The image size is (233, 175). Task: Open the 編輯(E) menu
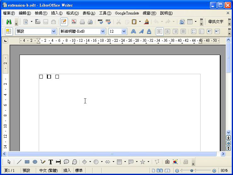[x=25, y=13]
